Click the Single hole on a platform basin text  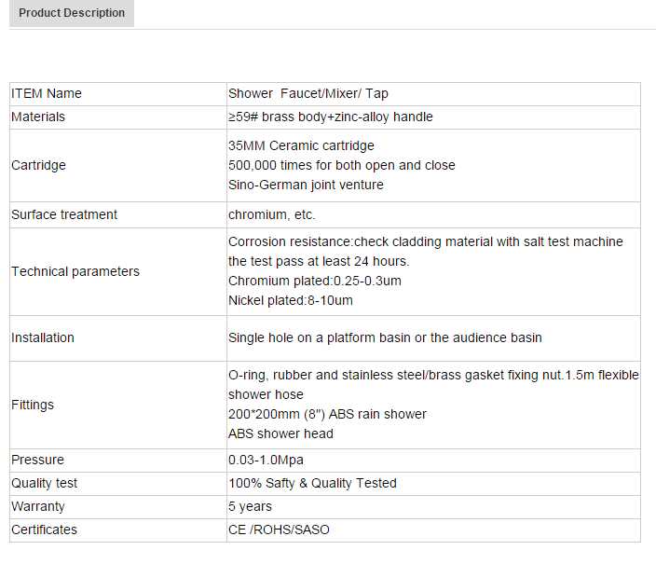pyautogui.click(x=385, y=337)
